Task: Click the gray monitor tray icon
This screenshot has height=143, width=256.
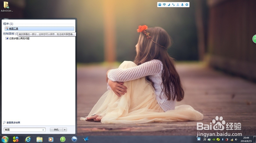Action: [205, 139]
